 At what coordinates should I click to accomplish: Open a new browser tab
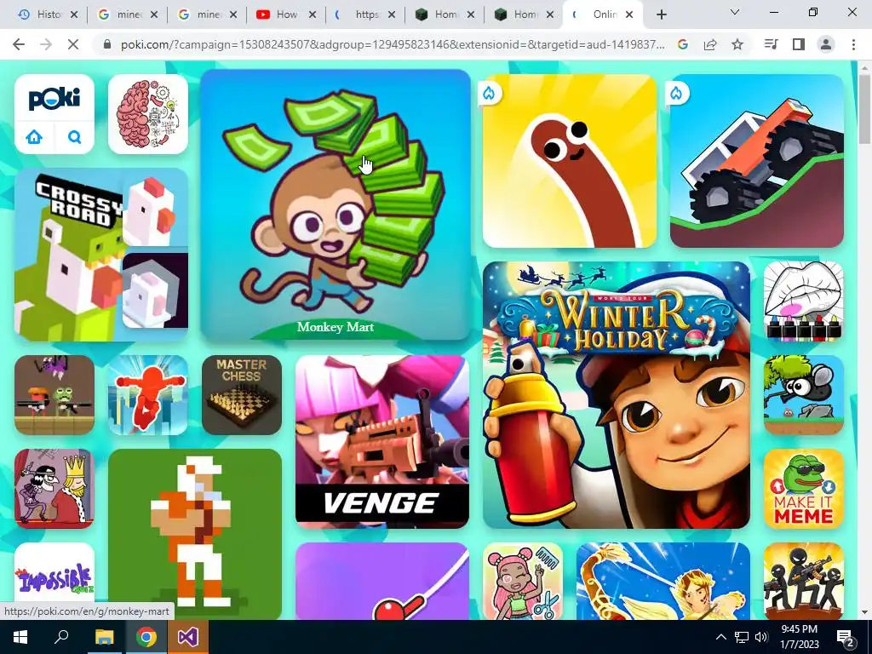661,14
